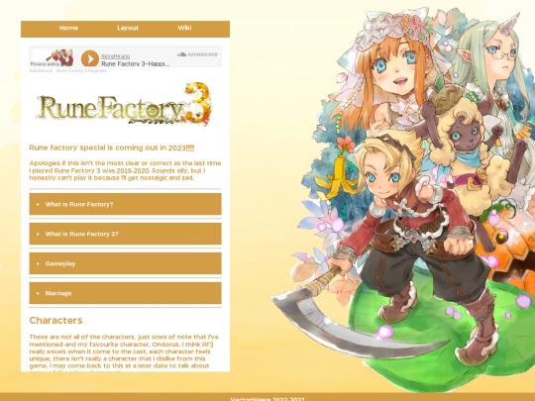
Task: Click the track artwork thumbnail
Action: point(53,57)
